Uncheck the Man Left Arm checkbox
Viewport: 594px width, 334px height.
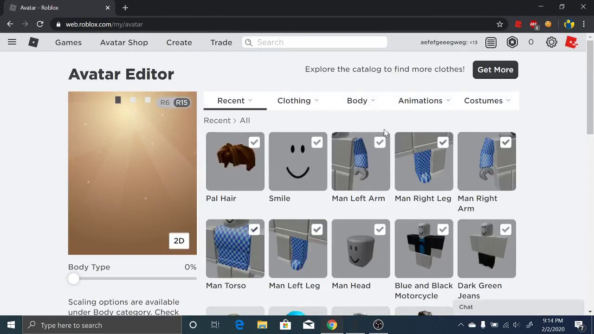pyautogui.click(x=380, y=142)
